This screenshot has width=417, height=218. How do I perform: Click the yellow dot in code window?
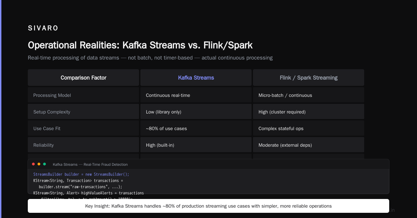pos(39,164)
